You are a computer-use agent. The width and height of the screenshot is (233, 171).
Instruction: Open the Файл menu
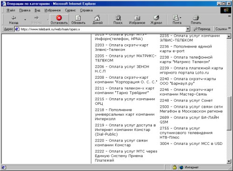11,10
